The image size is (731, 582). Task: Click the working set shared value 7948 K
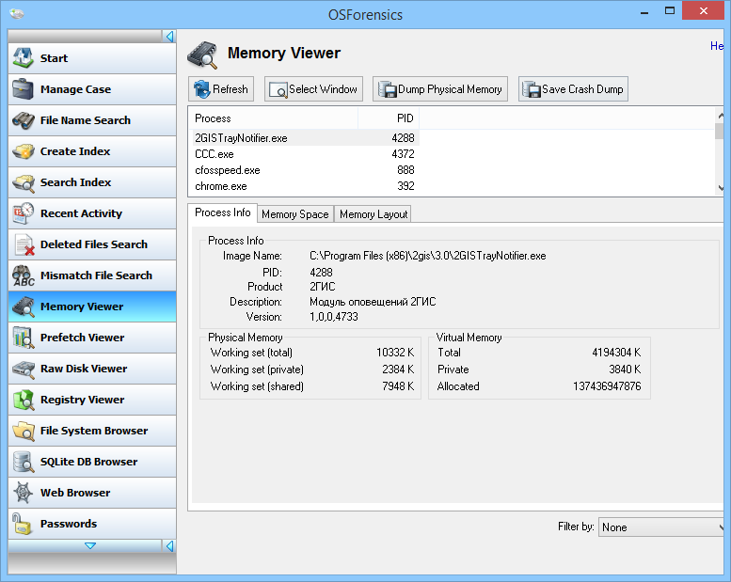click(398, 386)
